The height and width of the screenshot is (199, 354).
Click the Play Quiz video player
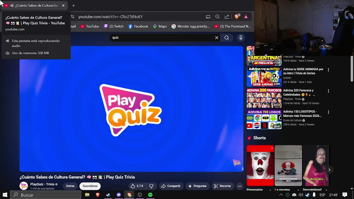click(x=131, y=109)
